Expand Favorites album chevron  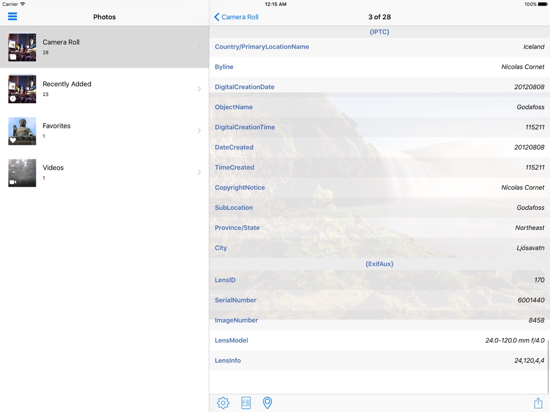199,130
